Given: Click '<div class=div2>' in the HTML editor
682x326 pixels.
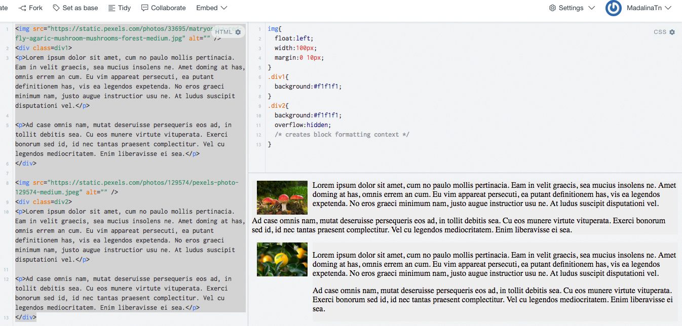Looking at the screenshot, I should pyautogui.click(x=44, y=202).
